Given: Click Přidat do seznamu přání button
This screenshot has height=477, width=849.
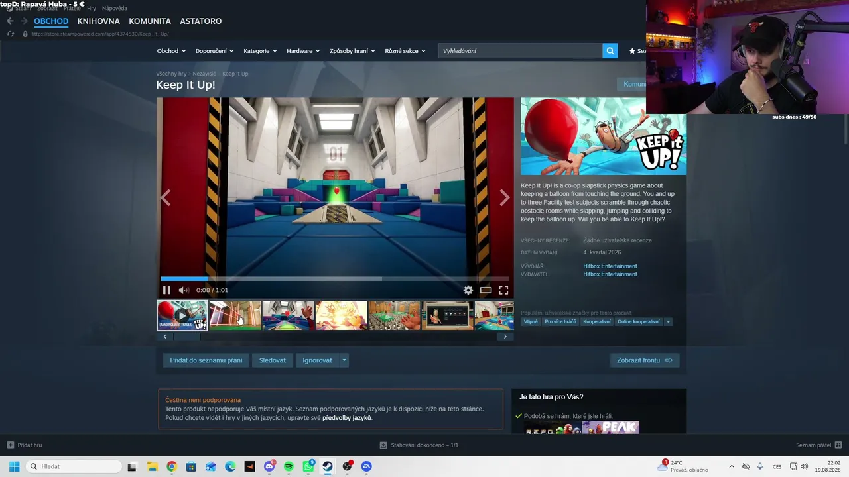Looking at the screenshot, I should click(206, 360).
